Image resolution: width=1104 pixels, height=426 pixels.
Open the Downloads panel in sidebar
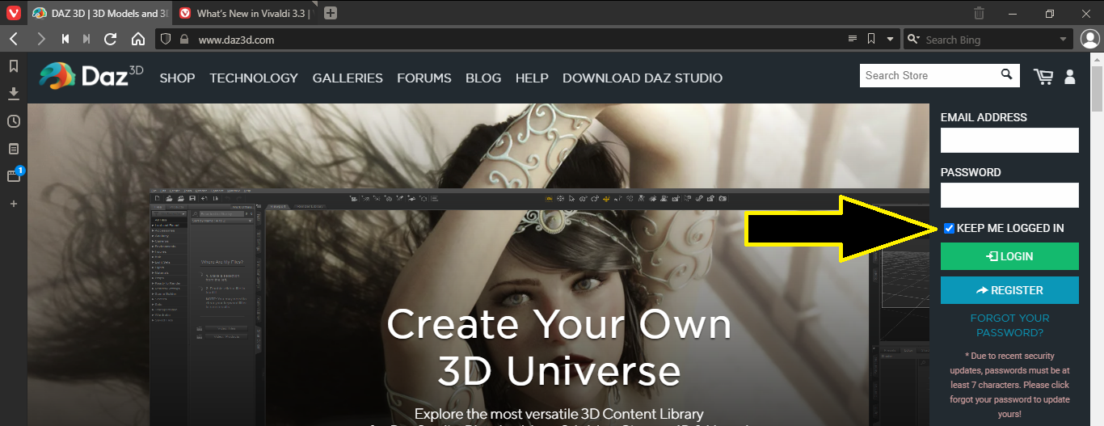pos(14,94)
